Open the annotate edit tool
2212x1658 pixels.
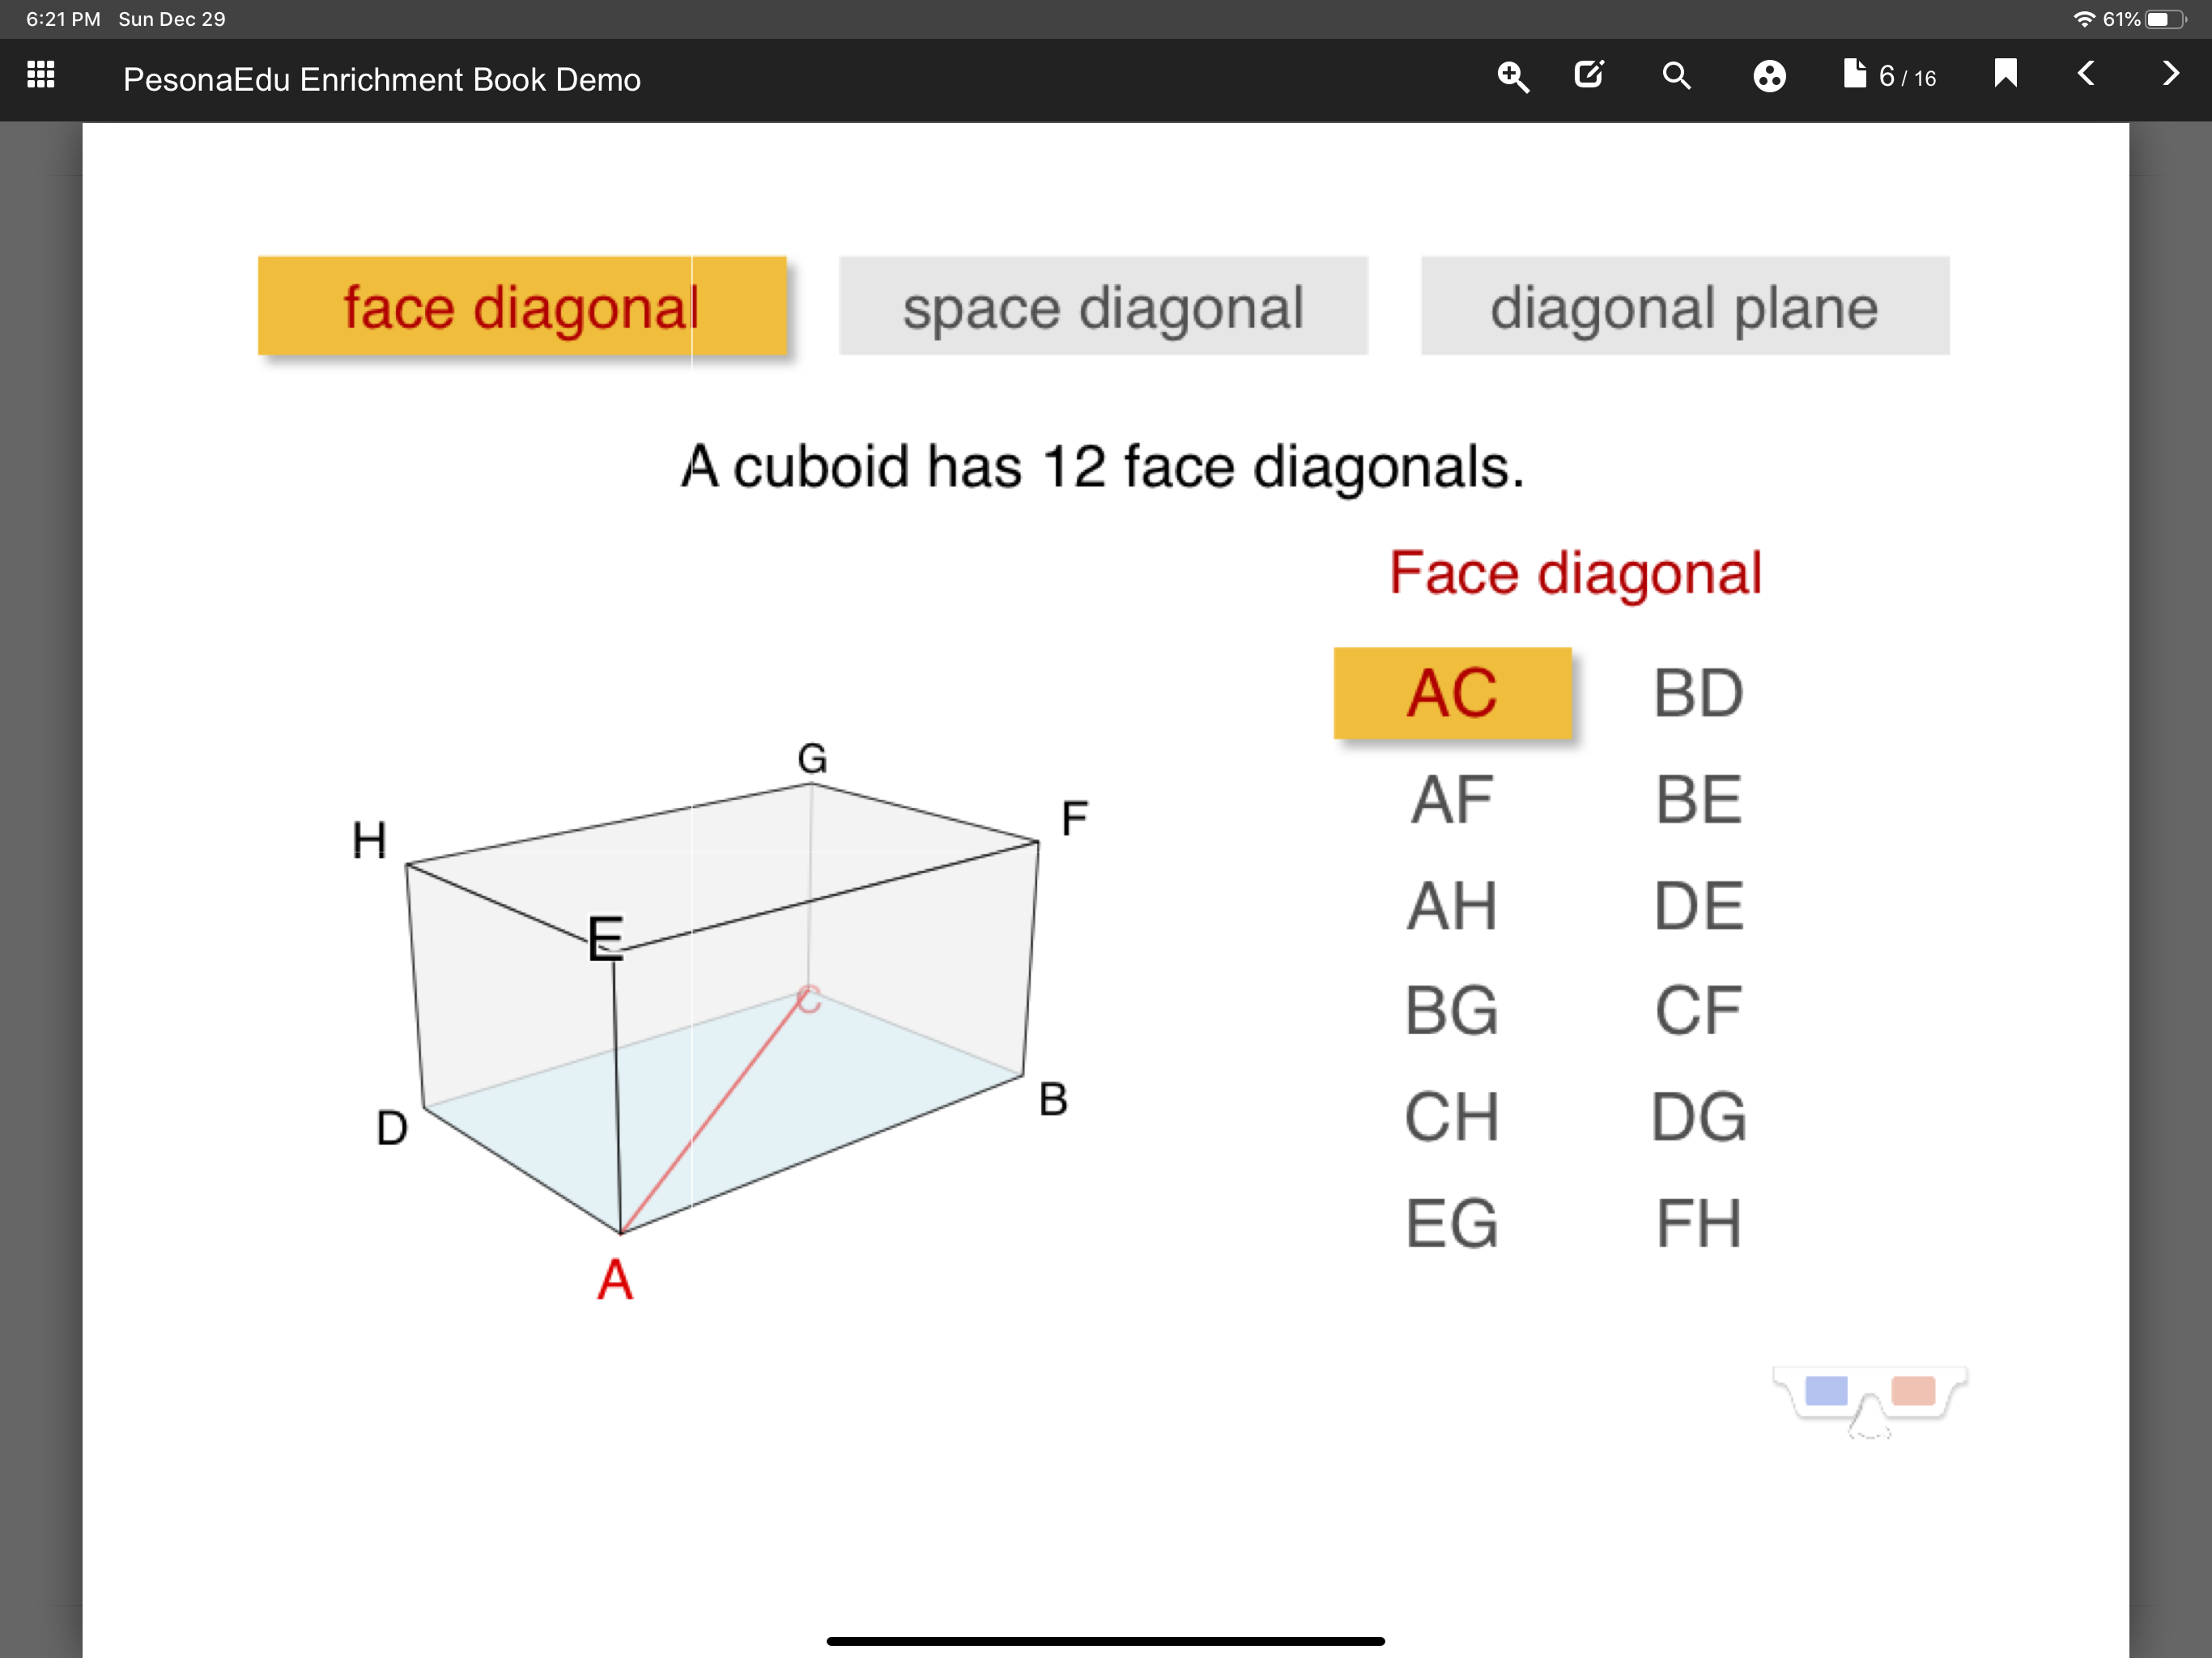(1589, 74)
